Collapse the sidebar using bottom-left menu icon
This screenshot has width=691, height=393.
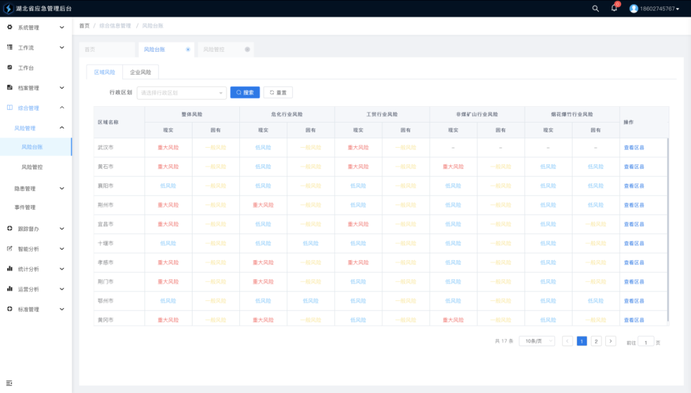10,383
